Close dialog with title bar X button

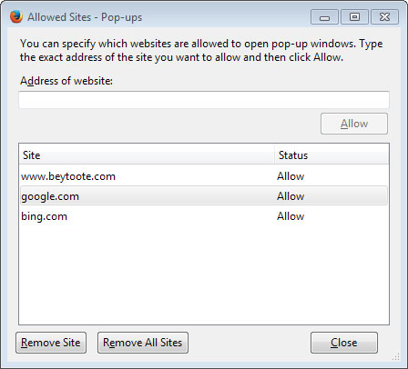(384, 17)
